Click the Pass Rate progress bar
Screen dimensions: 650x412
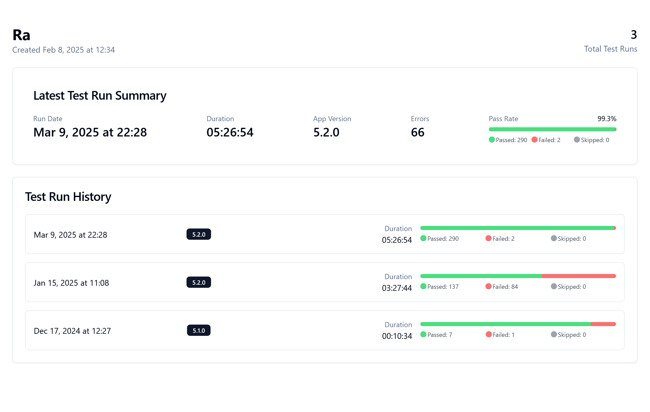(x=552, y=129)
